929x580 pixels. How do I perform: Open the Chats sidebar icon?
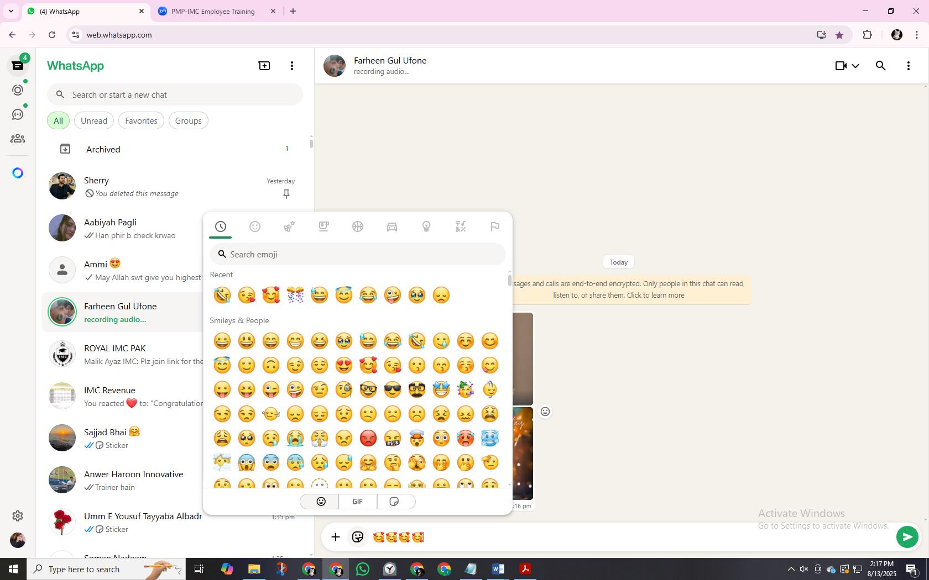(x=18, y=66)
